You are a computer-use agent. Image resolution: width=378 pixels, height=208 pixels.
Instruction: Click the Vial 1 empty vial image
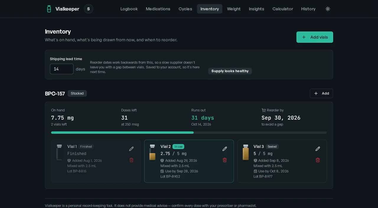click(59, 153)
